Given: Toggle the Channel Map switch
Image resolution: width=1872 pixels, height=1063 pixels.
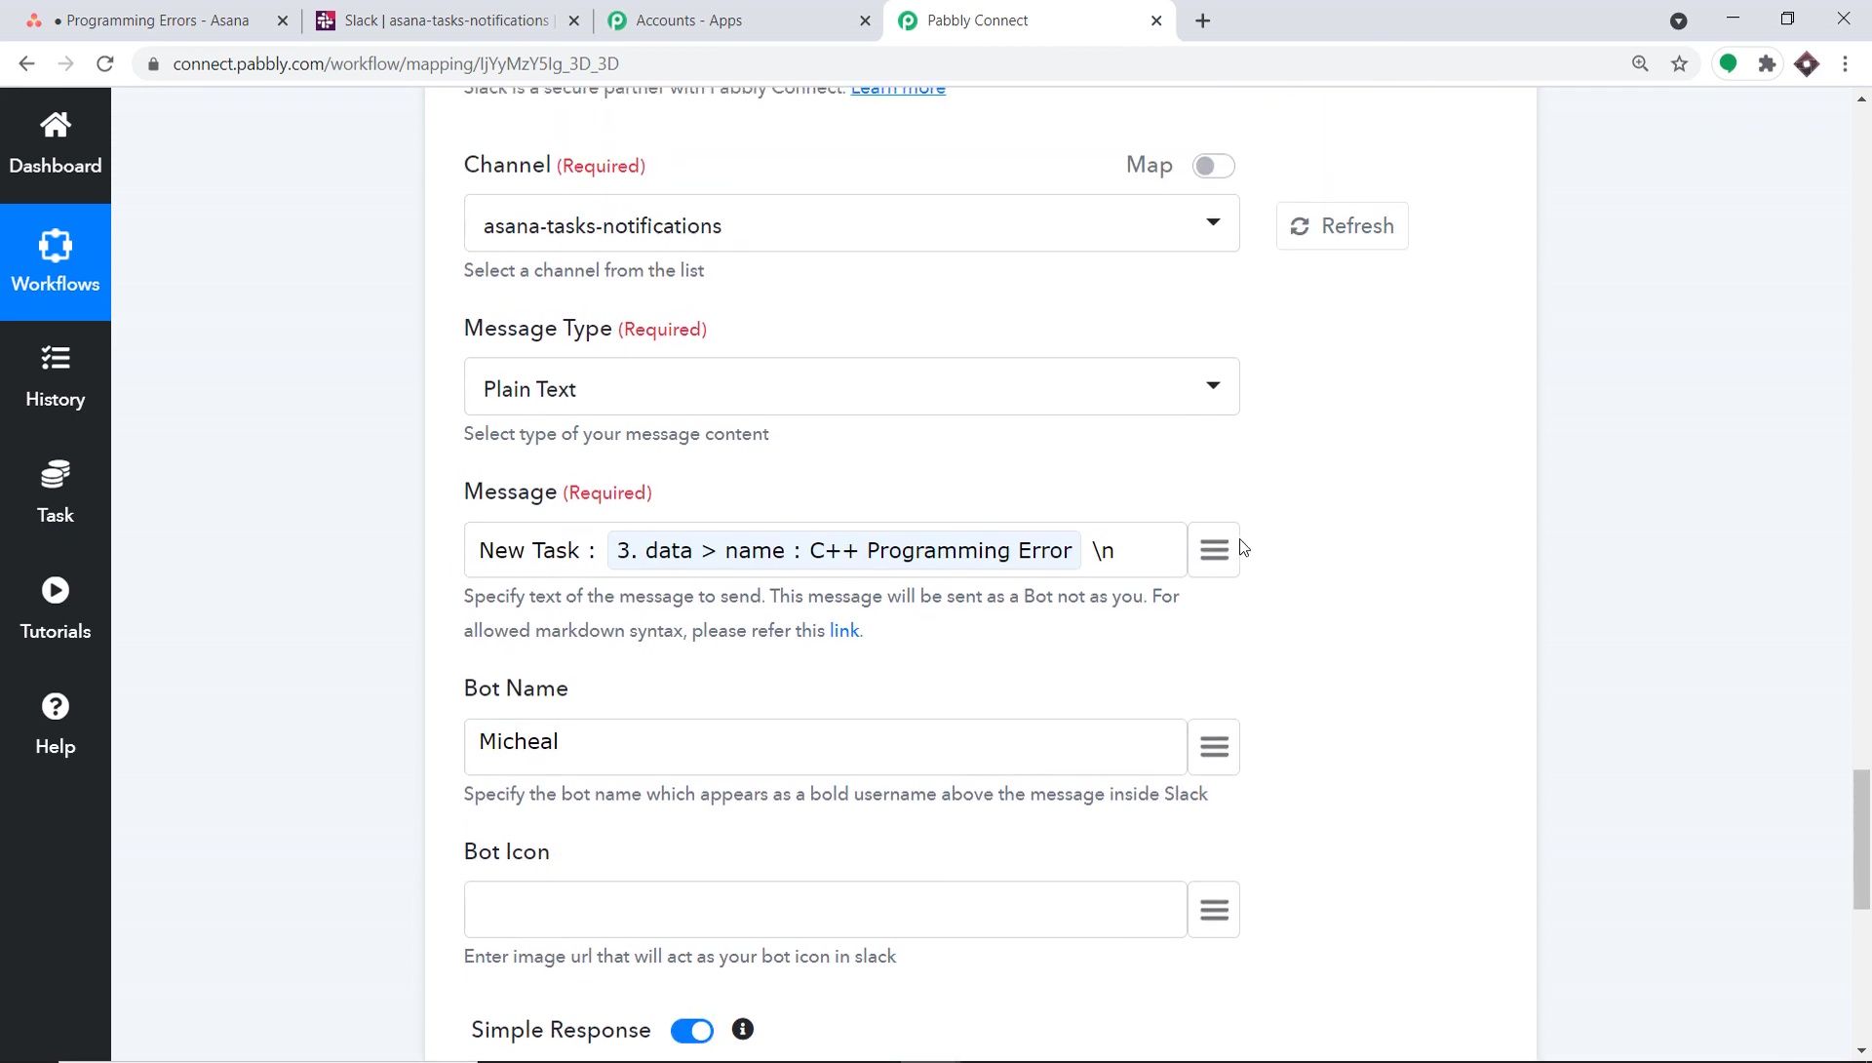Looking at the screenshot, I should click(1213, 166).
